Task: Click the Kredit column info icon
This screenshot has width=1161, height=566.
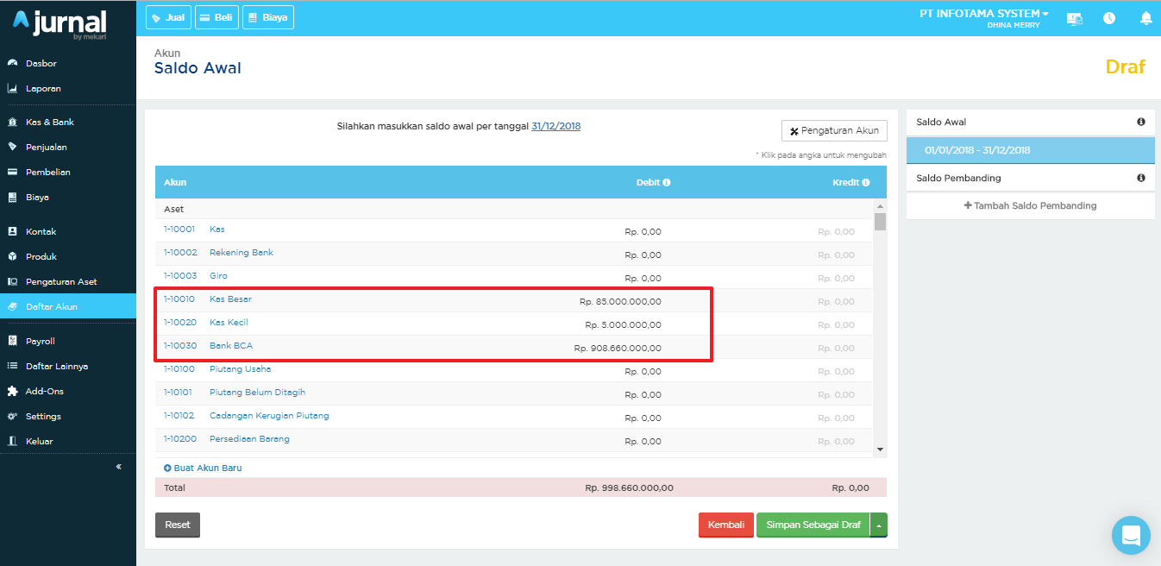Action: pyautogui.click(x=865, y=183)
